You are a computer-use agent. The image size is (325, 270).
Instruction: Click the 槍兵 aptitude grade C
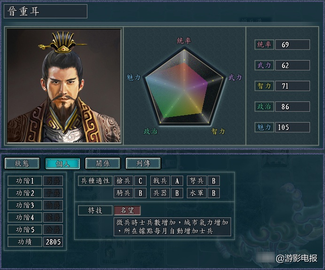coord(140,181)
